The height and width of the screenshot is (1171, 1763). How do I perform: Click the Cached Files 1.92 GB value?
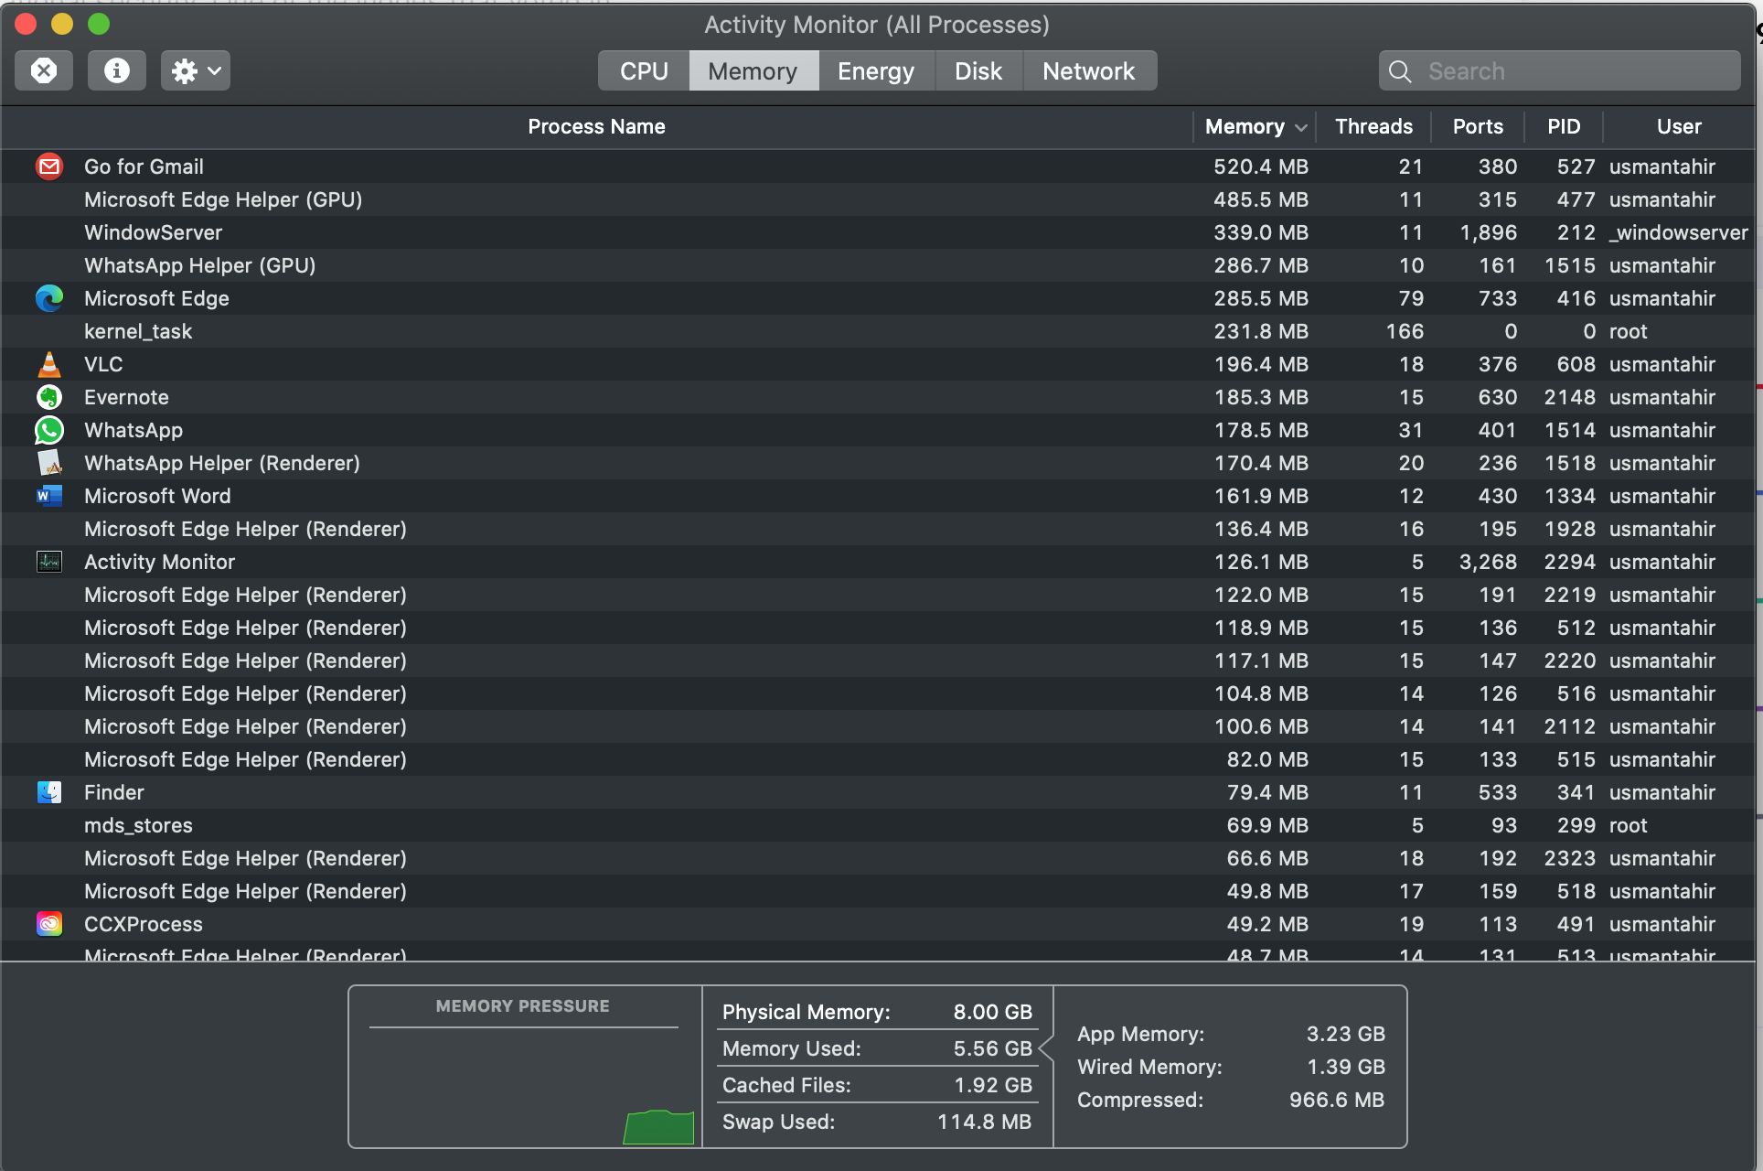(x=993, y=1085)
